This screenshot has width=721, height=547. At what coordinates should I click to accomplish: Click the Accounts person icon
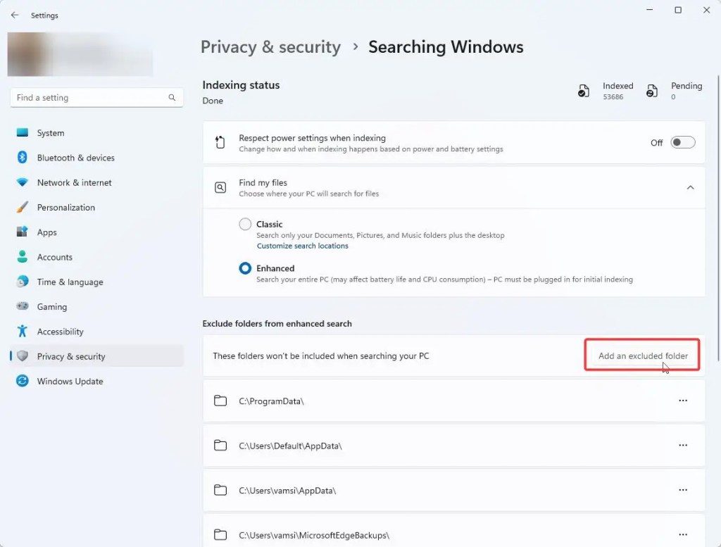click(22, 256)
